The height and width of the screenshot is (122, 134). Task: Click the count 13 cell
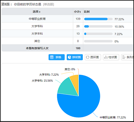(78, 34)
